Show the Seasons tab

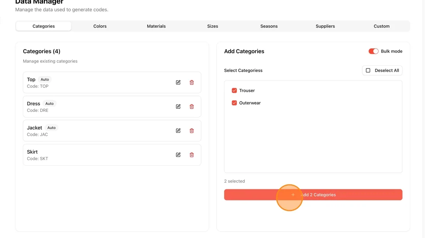(x=269, y=26)
